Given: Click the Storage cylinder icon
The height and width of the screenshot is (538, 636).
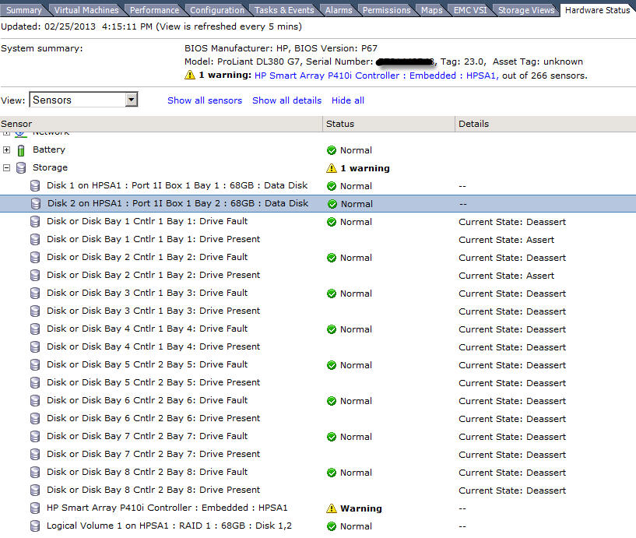Looking at the screenshot, I should click(x=21, y=167).
